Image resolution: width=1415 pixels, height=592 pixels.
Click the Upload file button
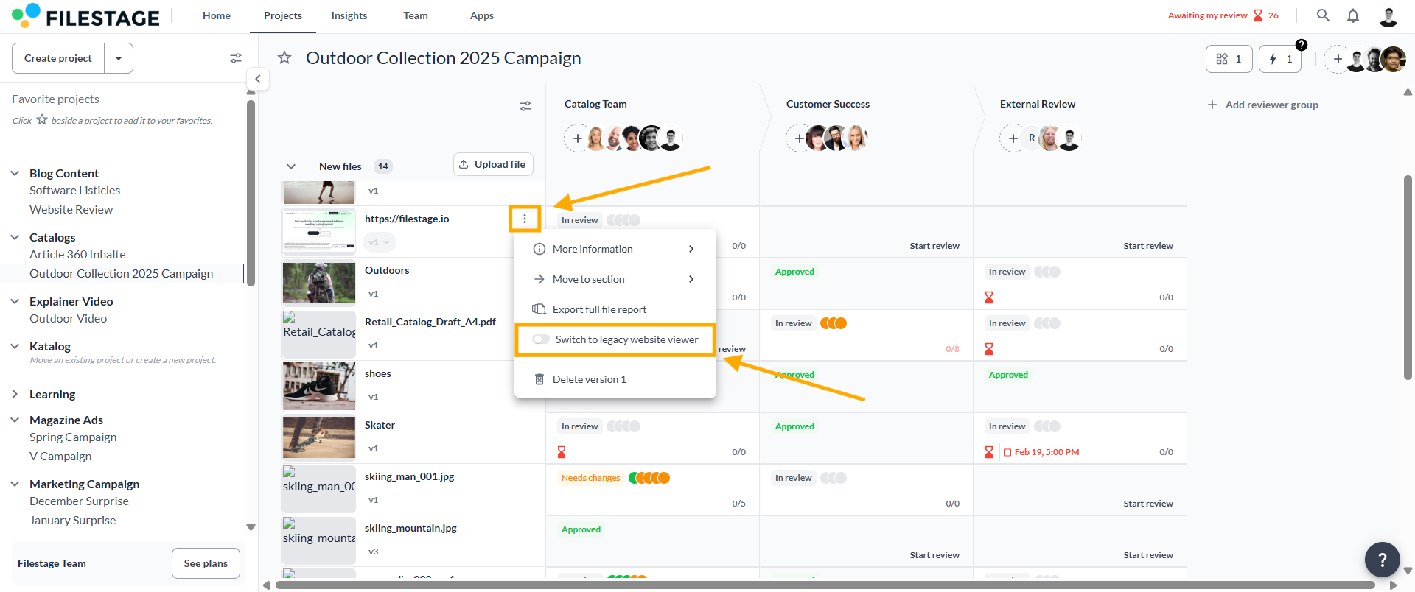493,164
